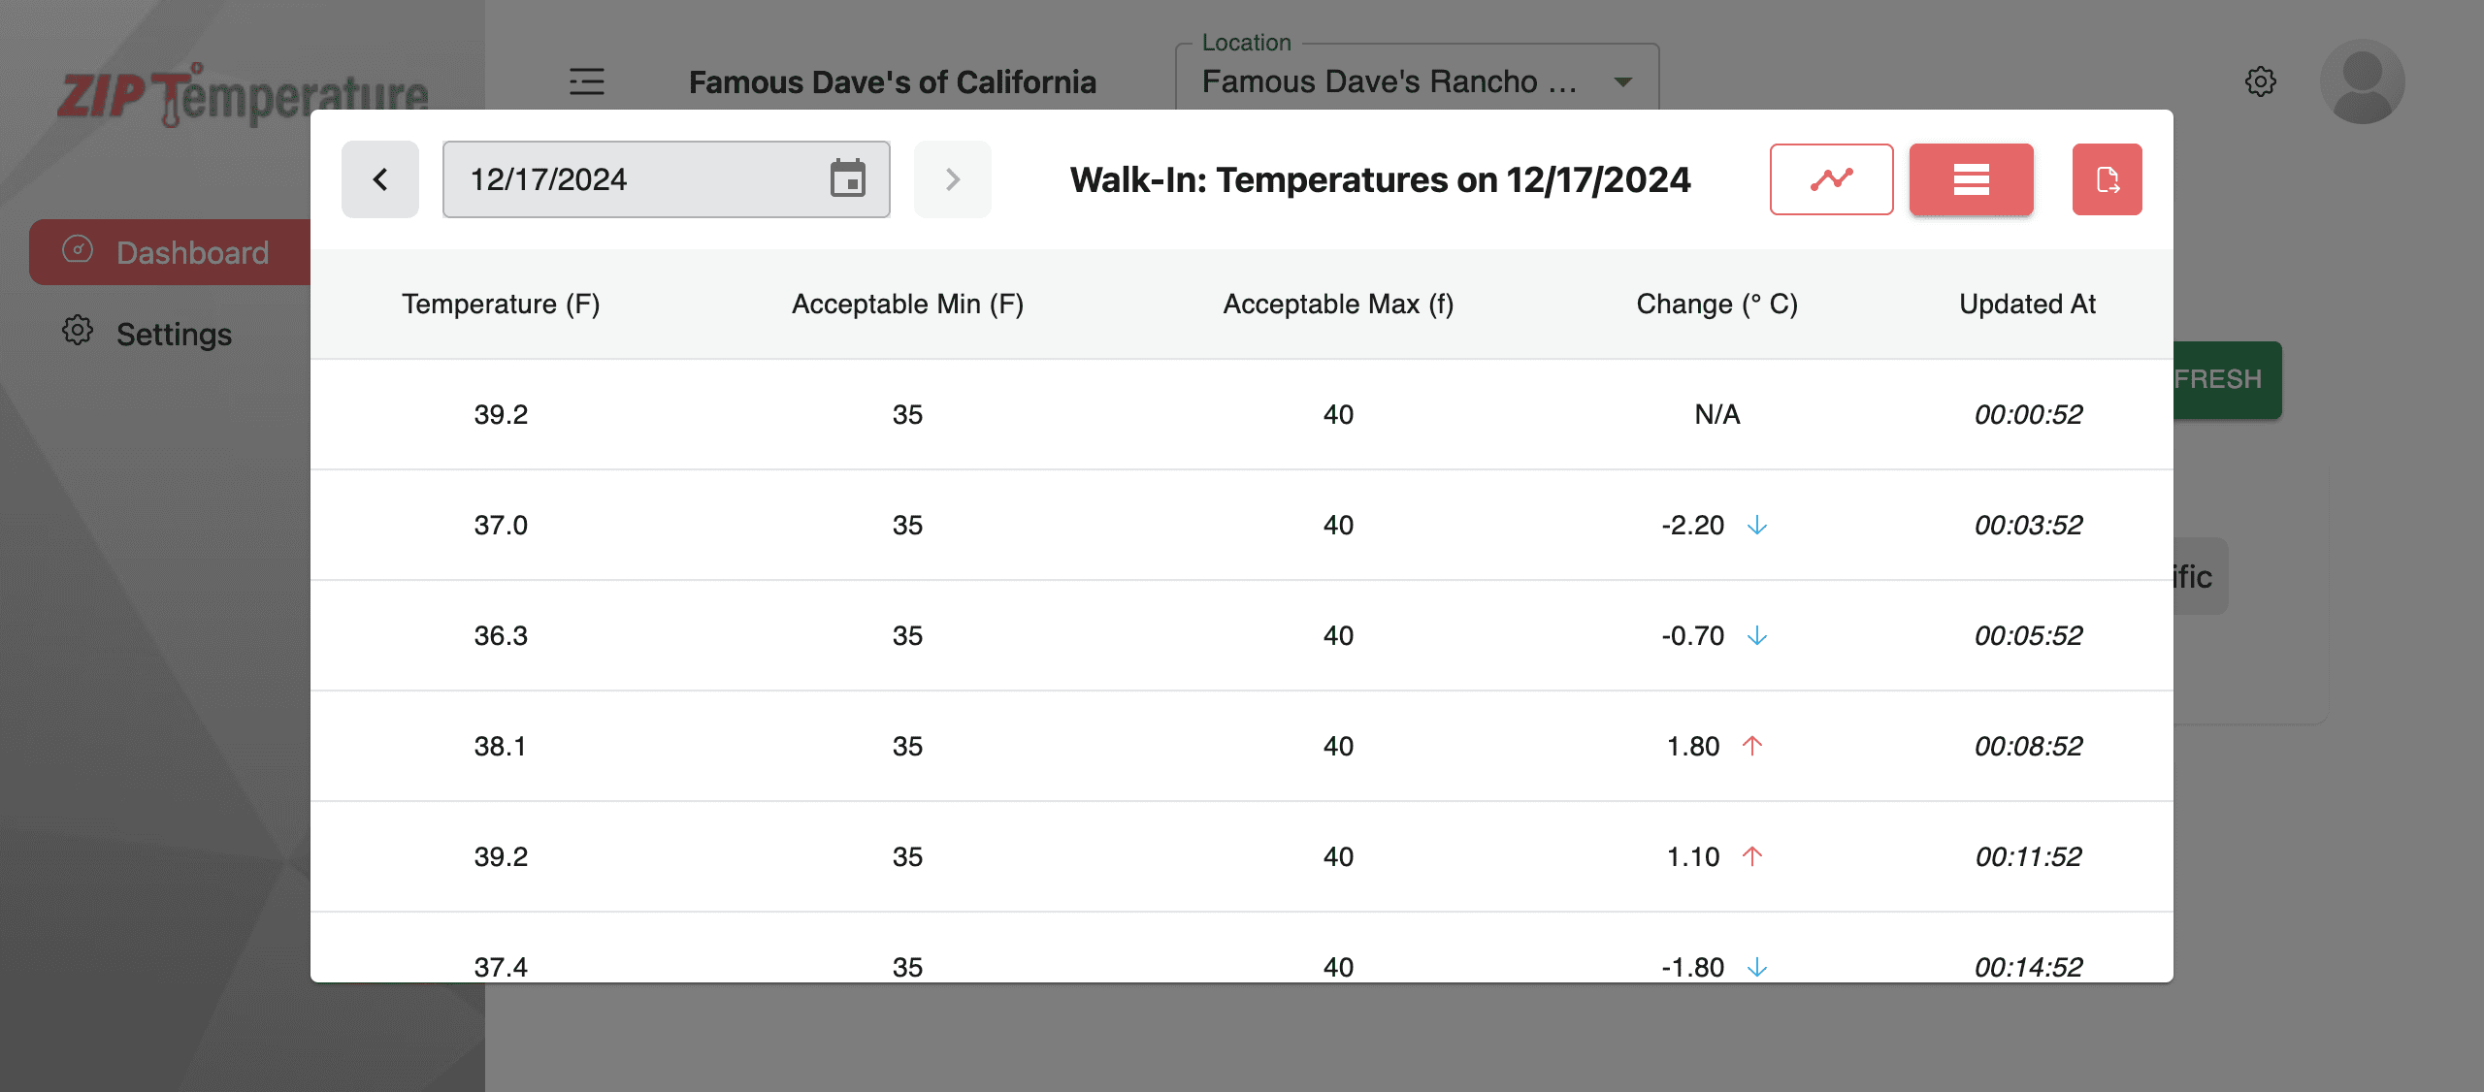Open the calendar date picker
The height and width of the screenshot is (1092, 2484).
(847, 179)
